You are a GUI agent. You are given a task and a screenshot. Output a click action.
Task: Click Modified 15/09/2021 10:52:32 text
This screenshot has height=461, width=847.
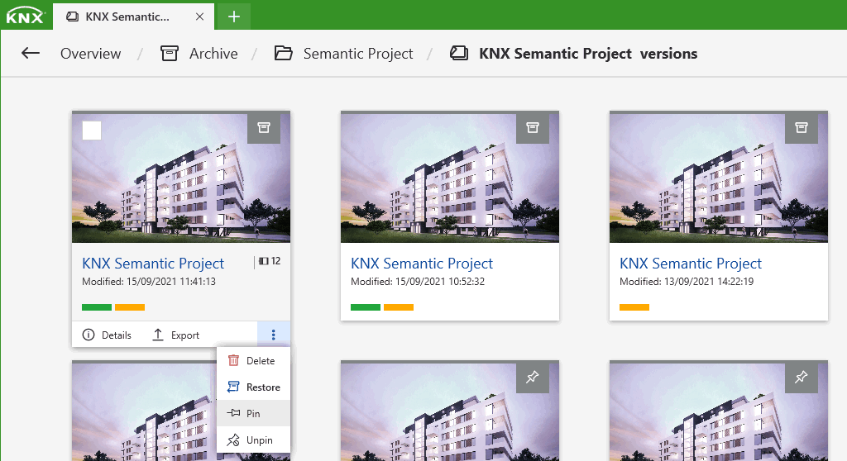tap(418, 281)
